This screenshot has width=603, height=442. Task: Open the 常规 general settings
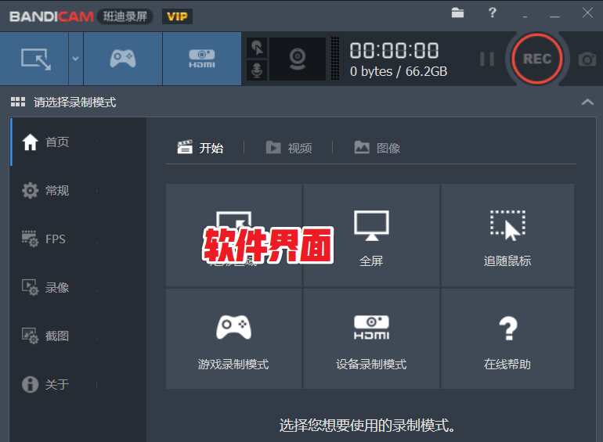pyautogui.click(x=79, y=190)
